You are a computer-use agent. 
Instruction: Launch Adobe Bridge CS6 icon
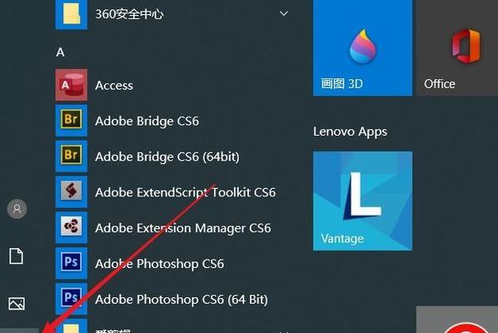coord(71,121)
